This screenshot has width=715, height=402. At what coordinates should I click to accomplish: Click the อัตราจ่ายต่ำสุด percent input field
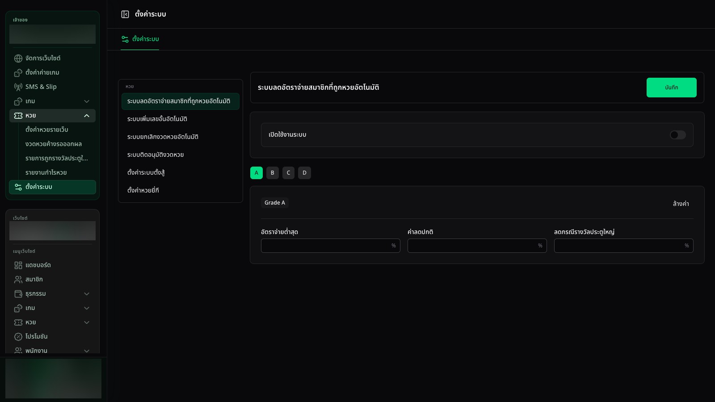[331, 246]
